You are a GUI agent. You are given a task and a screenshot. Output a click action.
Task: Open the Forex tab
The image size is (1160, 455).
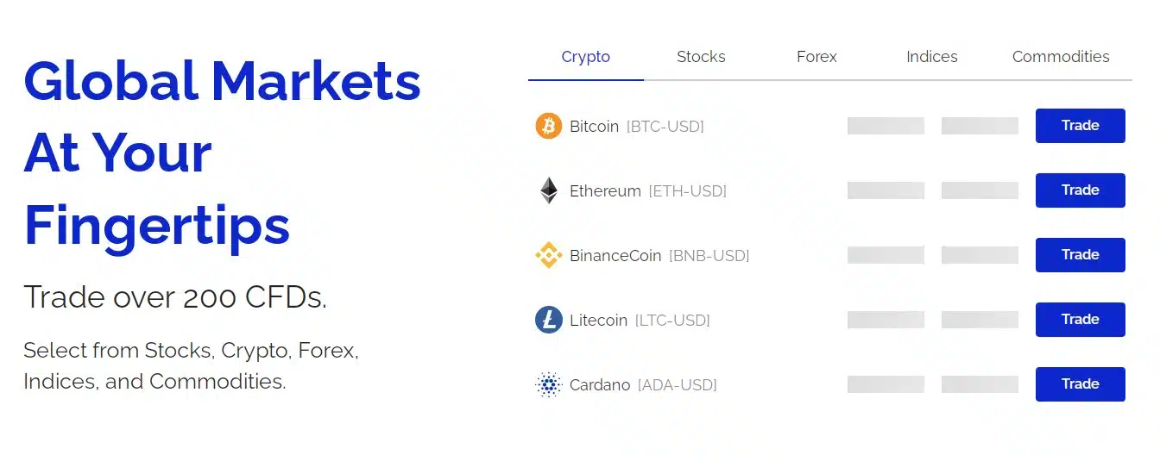(x=816, y=57)
